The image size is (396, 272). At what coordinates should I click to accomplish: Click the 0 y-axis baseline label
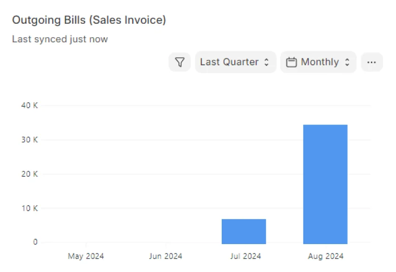click(35, 242)
